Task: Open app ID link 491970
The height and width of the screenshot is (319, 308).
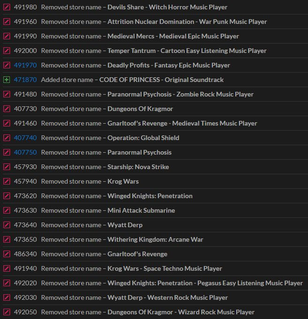Action: point(25,66)
